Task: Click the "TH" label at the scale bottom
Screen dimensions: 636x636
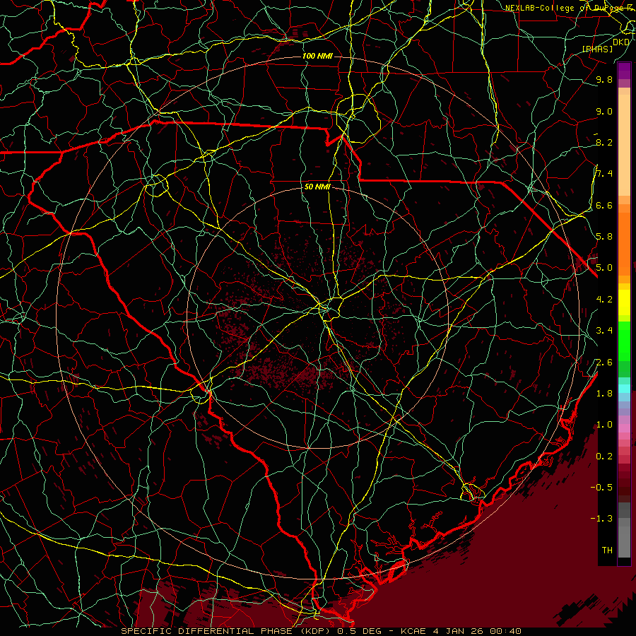Action: click(x=607, y=550)
